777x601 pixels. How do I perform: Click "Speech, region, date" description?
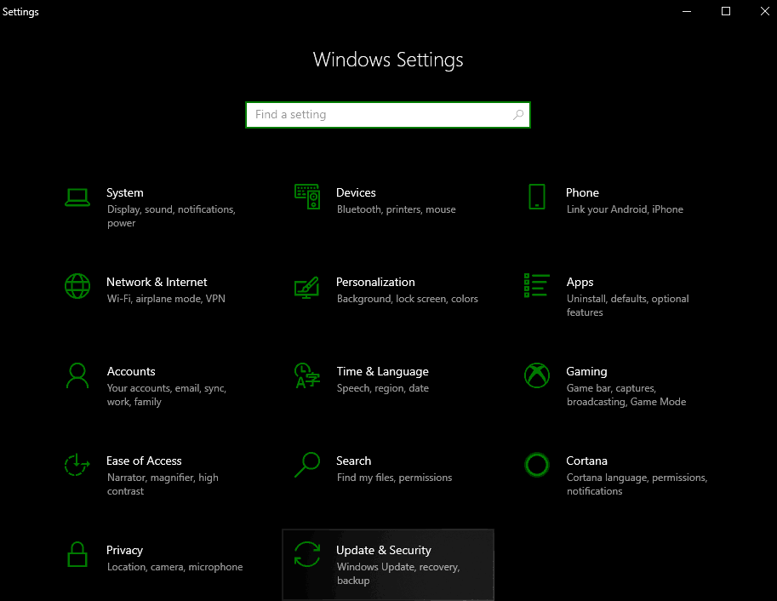383,388
